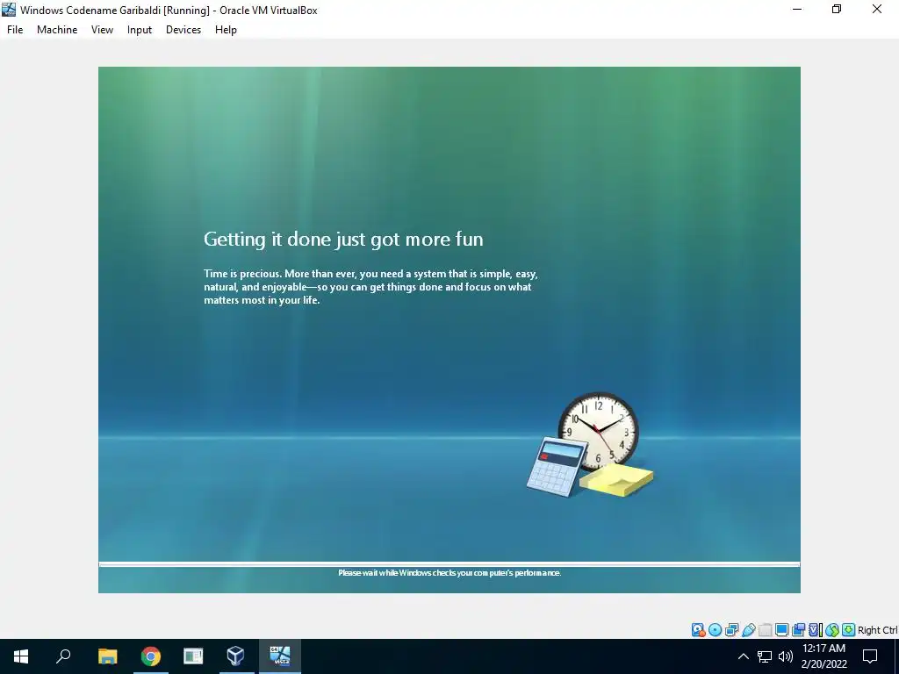Open the Help menu
The height and width of the screenshot is (674, 899).
[226, 30]
